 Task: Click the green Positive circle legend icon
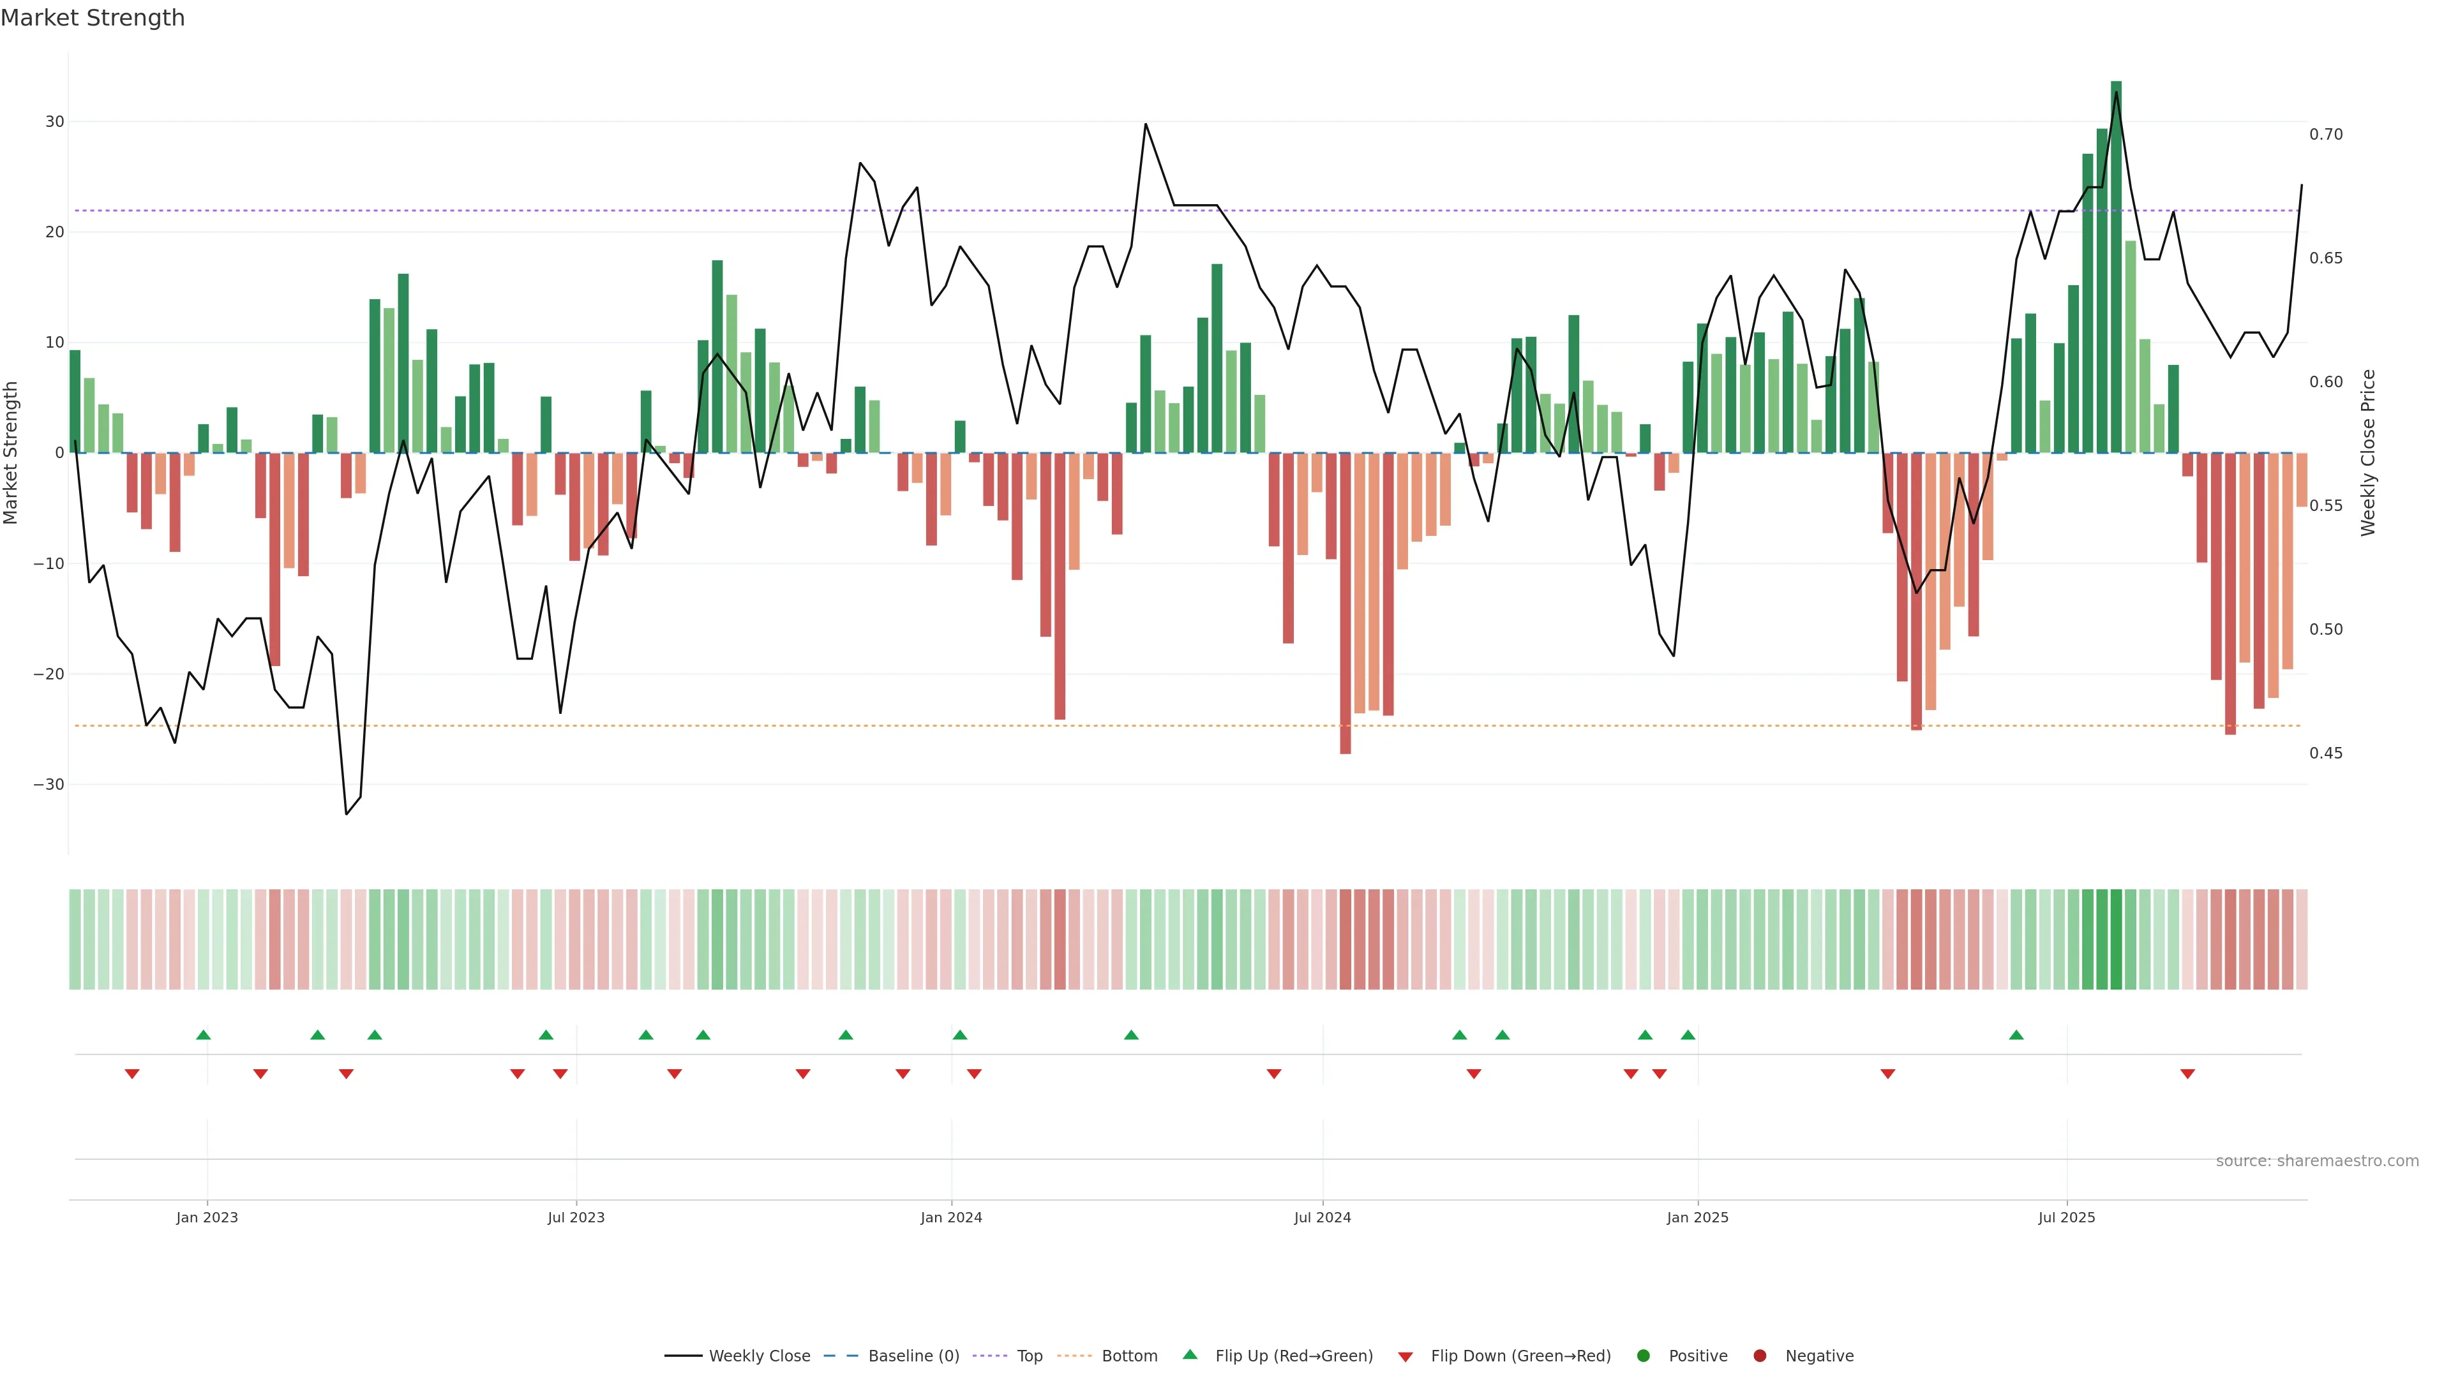[1643, 1356]
